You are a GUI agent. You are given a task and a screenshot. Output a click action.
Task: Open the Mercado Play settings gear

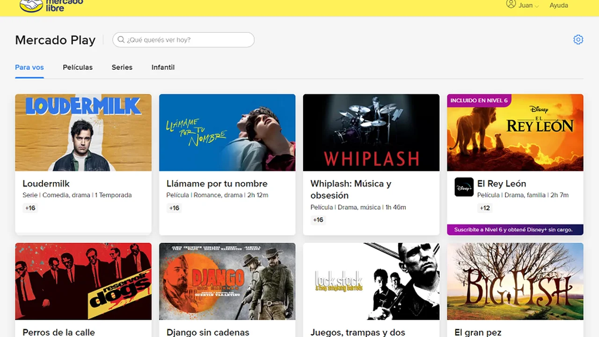pyautogui.click(x=578, y=39)
